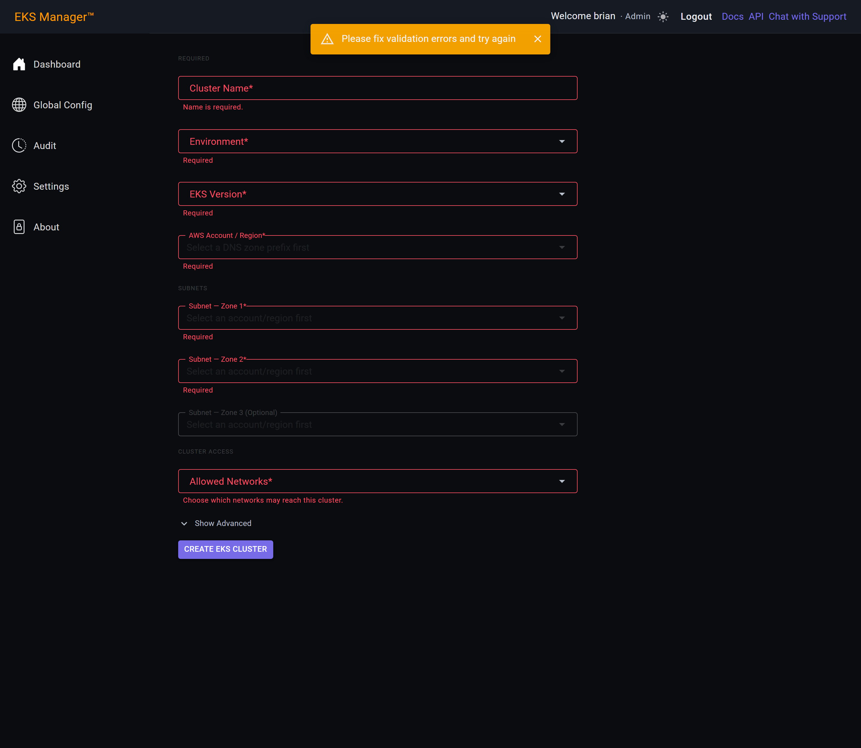The width and height of the screenshot is (861, 748).
Task: Open the Subnet Zone 3 (Optional) dropdown
Action: [x=378, y=424]
